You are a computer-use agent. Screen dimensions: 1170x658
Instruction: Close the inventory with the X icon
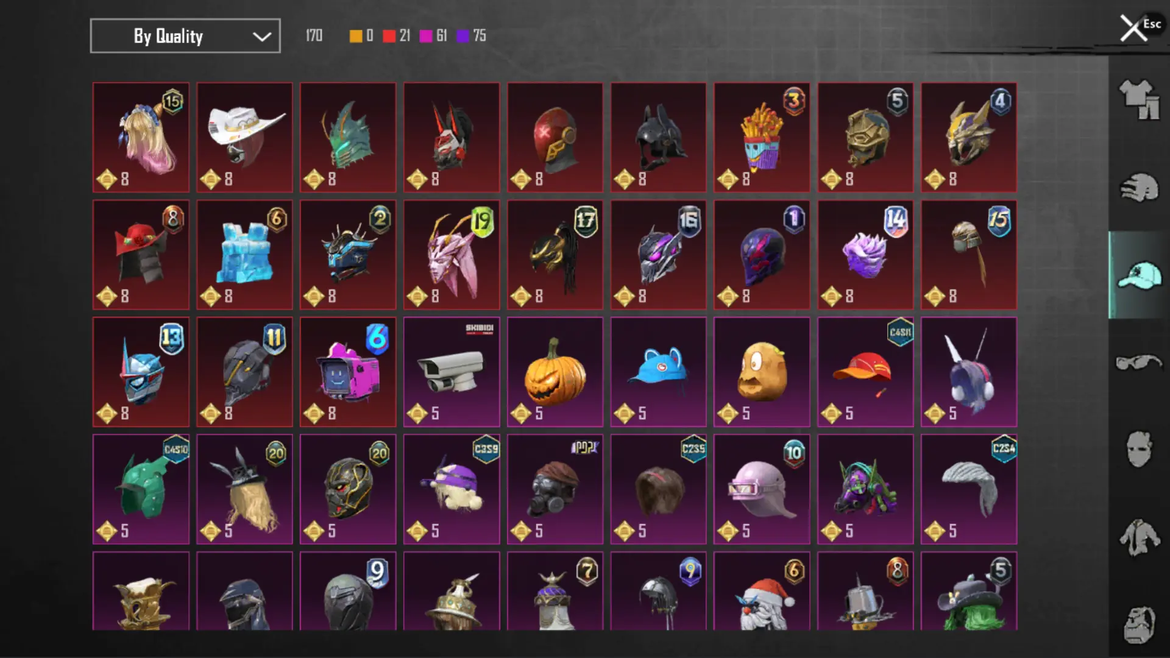pos(1133,29)
